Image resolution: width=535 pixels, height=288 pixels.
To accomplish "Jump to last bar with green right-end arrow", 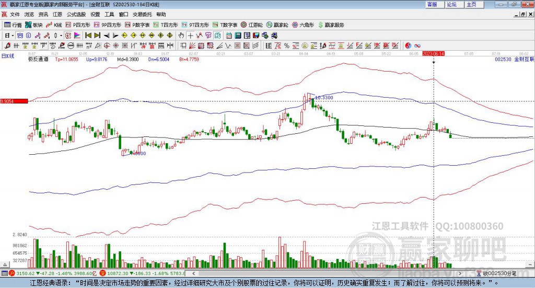I will coord(97,36).
